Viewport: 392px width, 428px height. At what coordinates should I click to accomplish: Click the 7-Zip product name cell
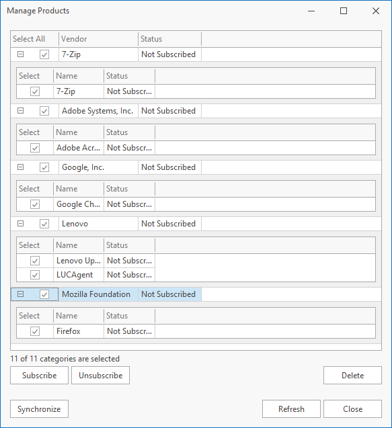[x=79, y=91]
